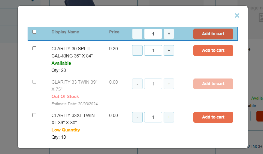Screen dimensions: 263x154
Task: Focus quantity field for CLARITY 33XL TWIN XL
Action: pos(153,117)
